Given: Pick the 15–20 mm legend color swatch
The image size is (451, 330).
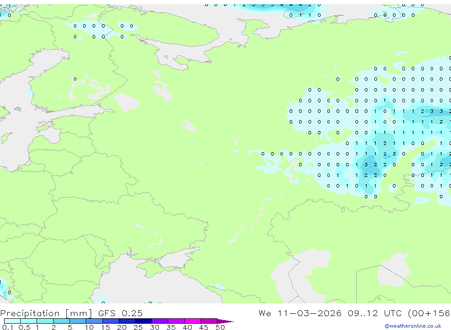Looking at the screenshot, I should click(111, 321).
